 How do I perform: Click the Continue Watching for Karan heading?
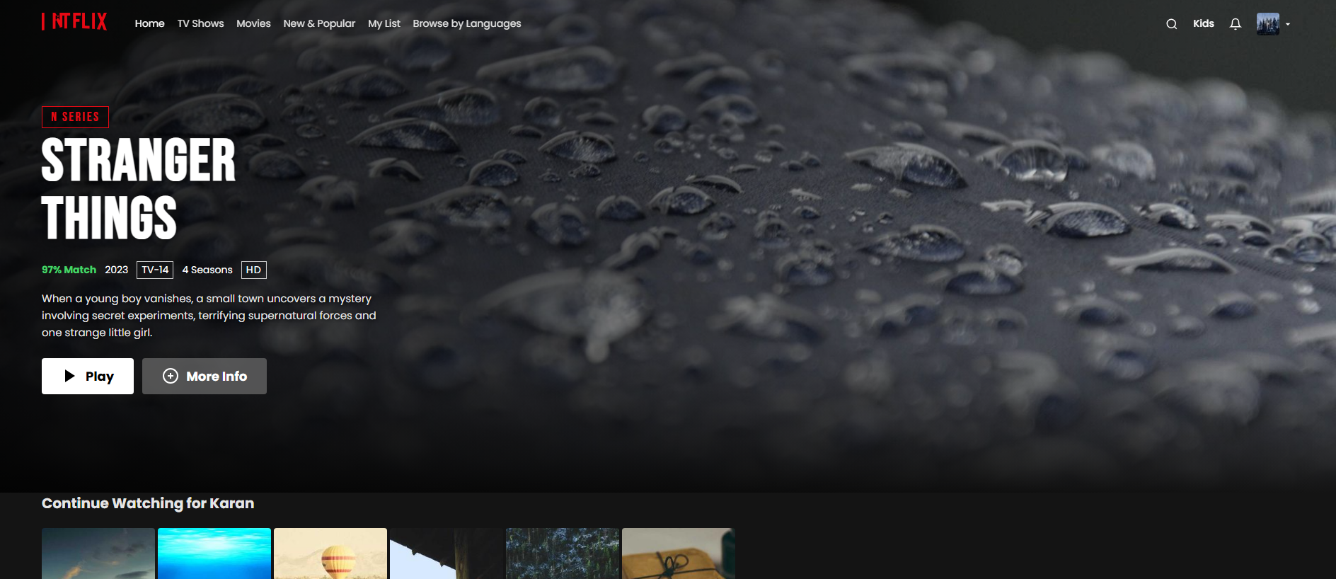pos(148,503)
